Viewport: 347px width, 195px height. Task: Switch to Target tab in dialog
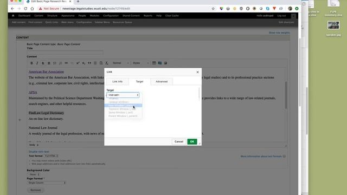click(139, 82)
